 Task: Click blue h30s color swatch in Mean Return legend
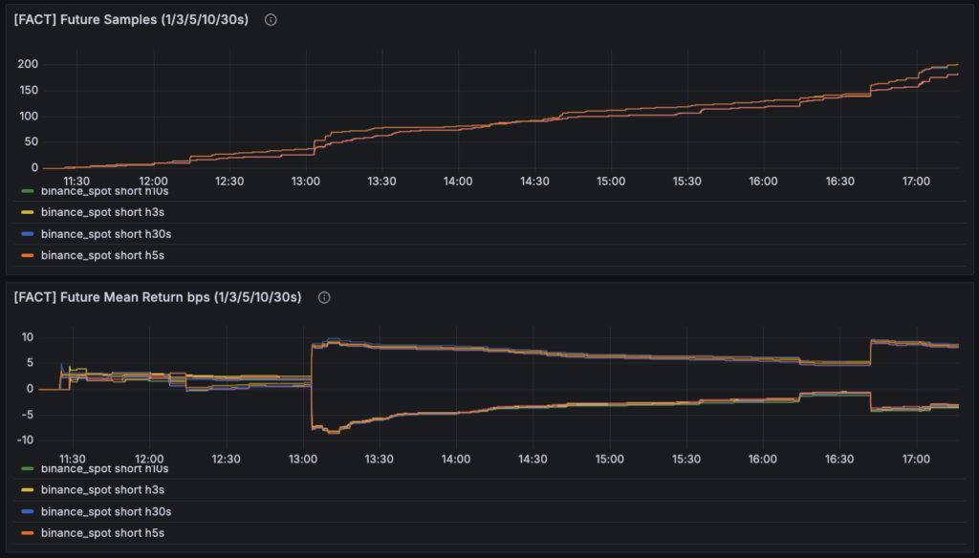pyautogui.click(x=28, y=511)
